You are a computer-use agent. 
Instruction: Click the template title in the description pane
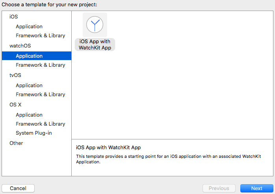click(x=108, y=147)
